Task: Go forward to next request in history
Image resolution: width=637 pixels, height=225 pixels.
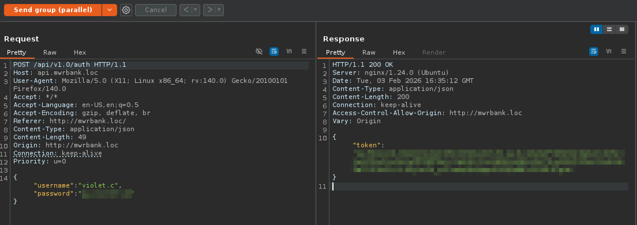Action: pos(210,10)
